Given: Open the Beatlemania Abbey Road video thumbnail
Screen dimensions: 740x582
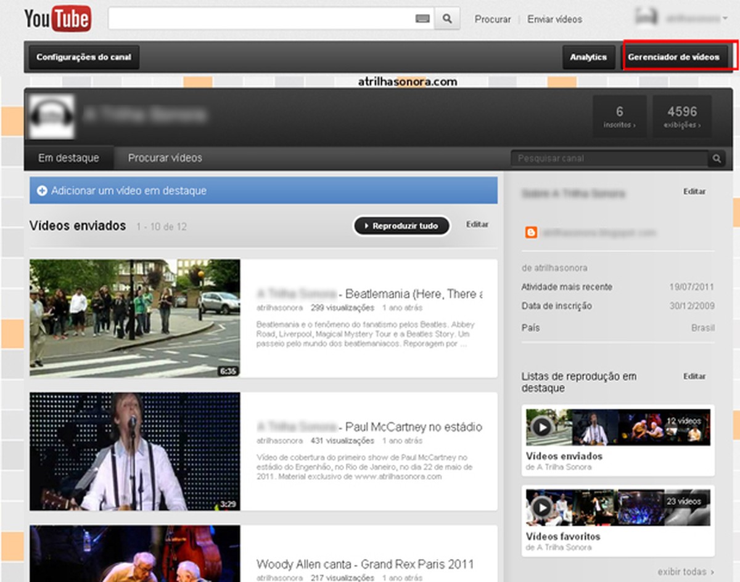Looking at the screenshot, I should [135, 318].
